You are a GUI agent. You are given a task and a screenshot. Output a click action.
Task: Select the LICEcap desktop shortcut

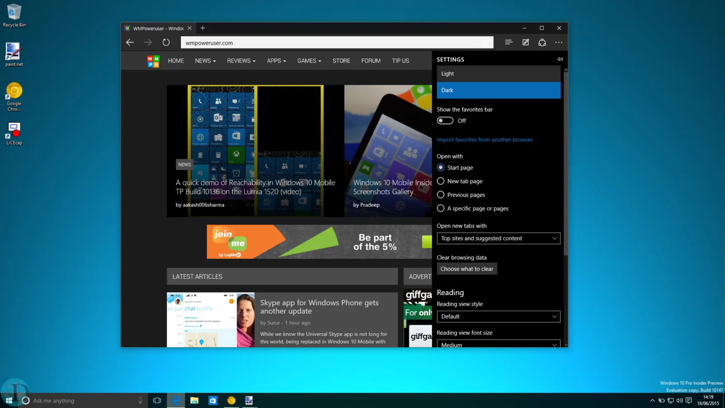point(14,133)
